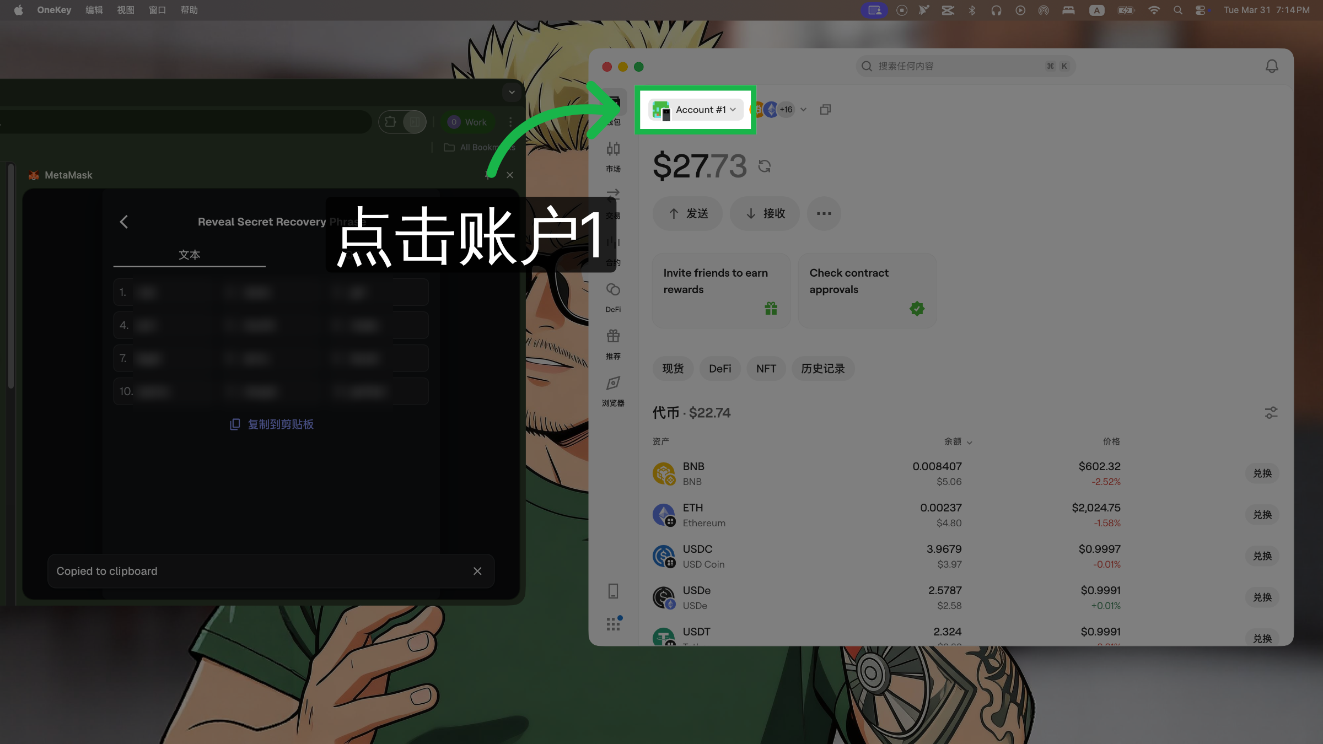Open the 视图 menu

tap(126, 10)
